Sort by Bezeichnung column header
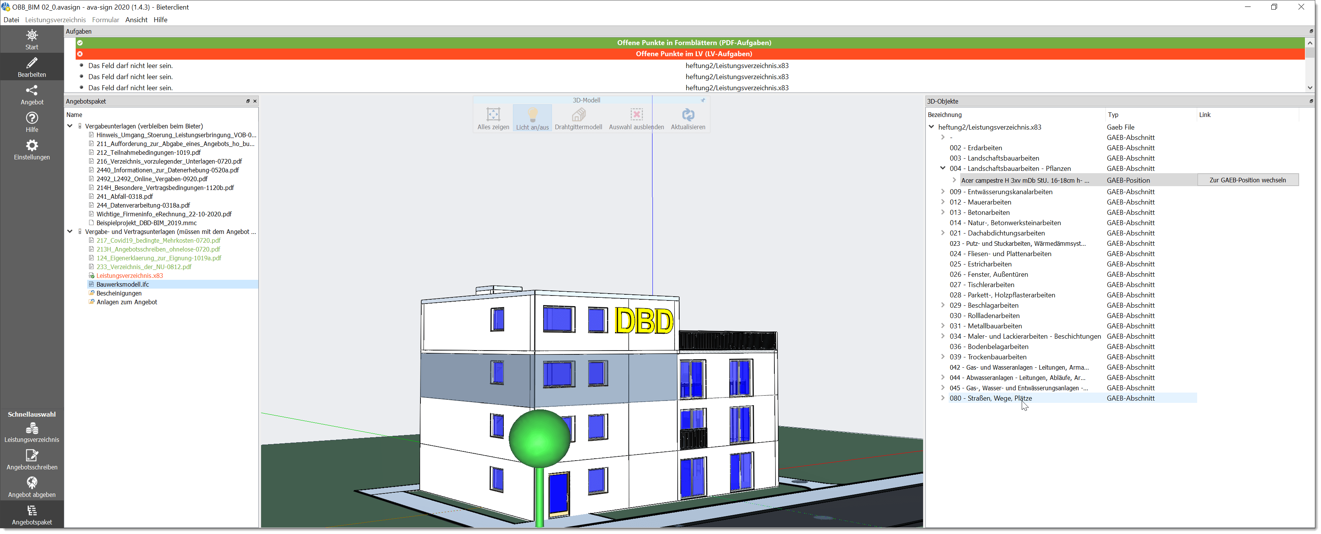Screen dimensions: 1321x534 [1015, 115]
